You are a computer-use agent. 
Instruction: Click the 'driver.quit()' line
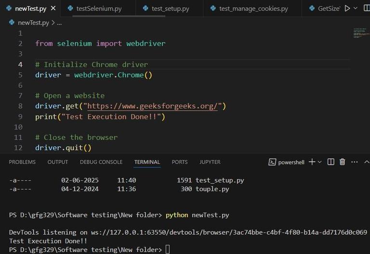63,148
